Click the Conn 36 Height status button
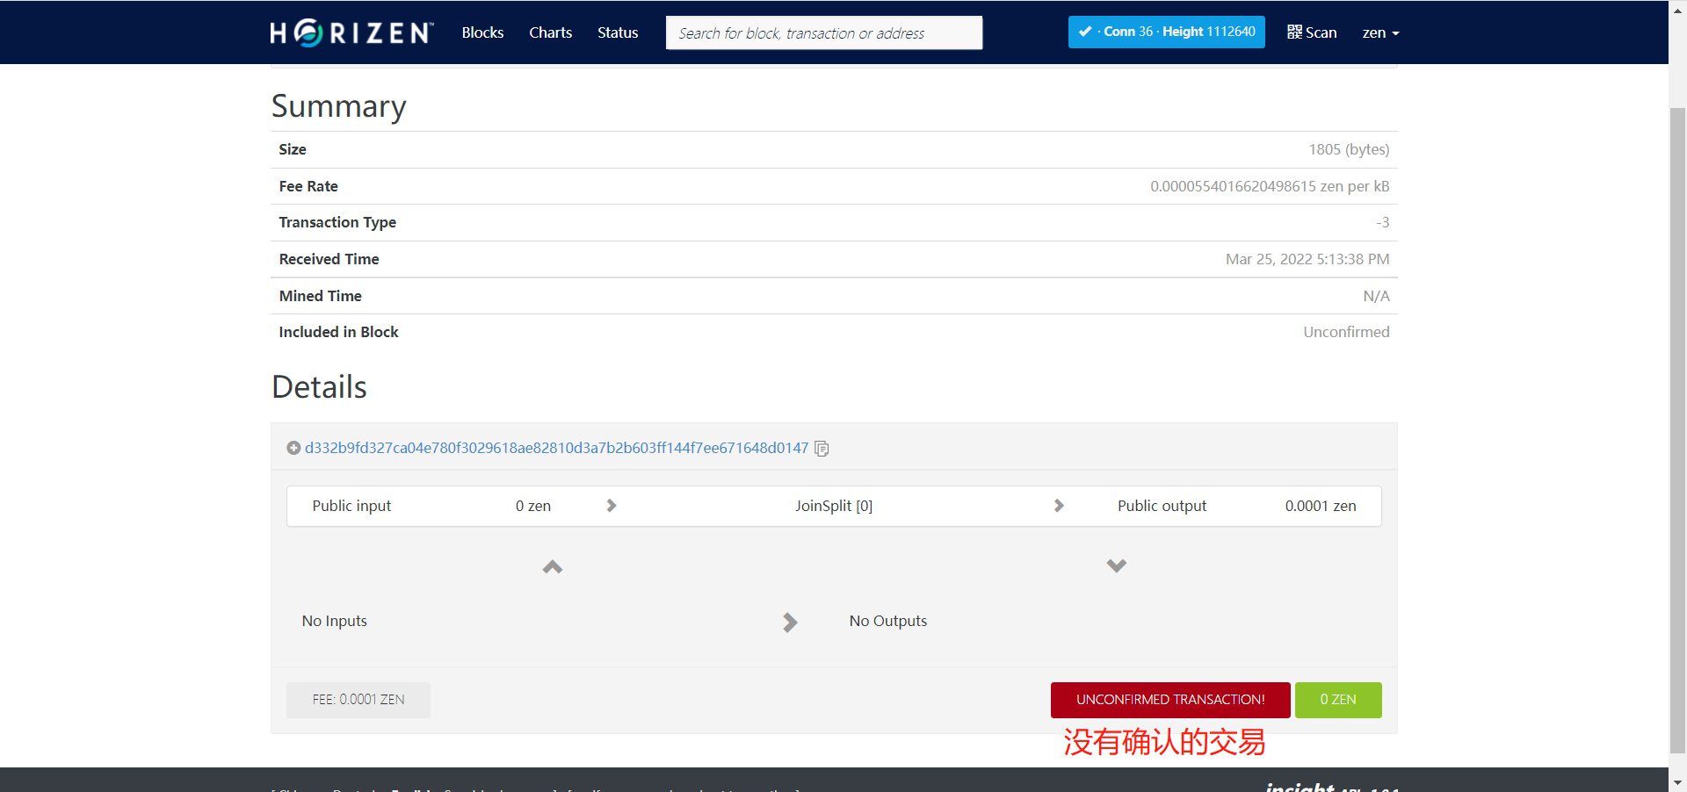Viewport: 1687px width, 792px height. (x=1166, y=32)
